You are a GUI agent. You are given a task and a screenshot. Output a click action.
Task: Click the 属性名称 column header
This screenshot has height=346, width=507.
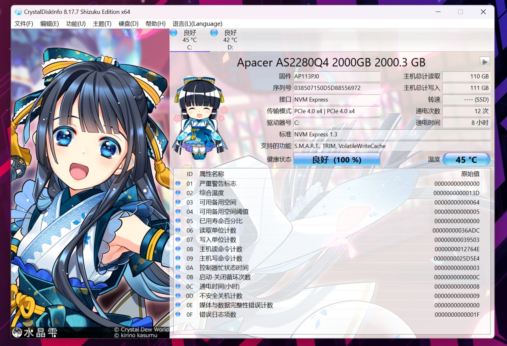click(x=212, y=174)
